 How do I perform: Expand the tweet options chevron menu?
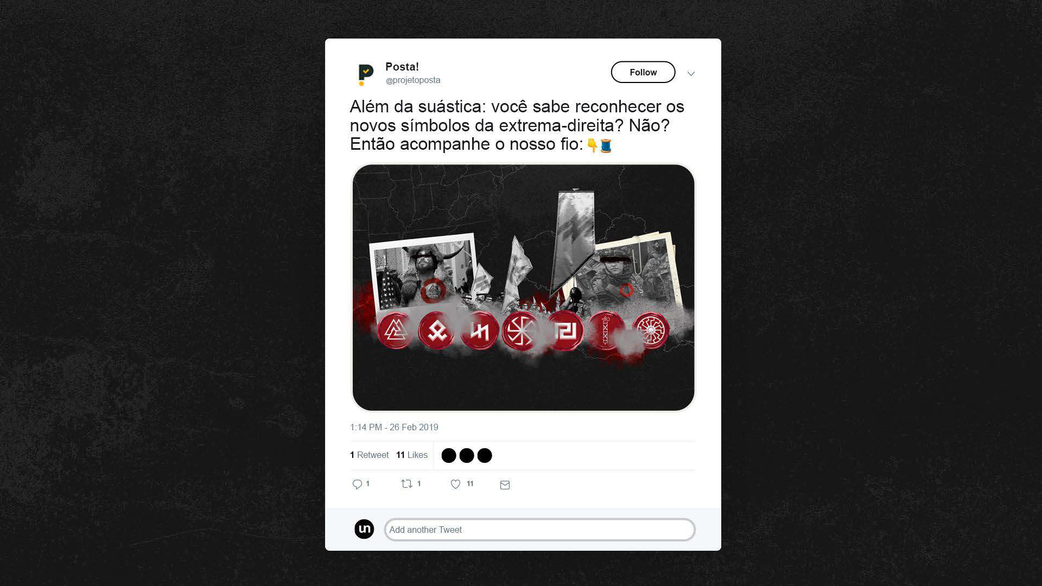coord(691,73)
